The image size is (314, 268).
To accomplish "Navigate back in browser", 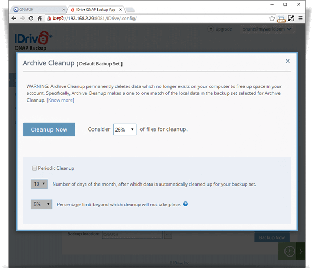I will coord(14,19).
